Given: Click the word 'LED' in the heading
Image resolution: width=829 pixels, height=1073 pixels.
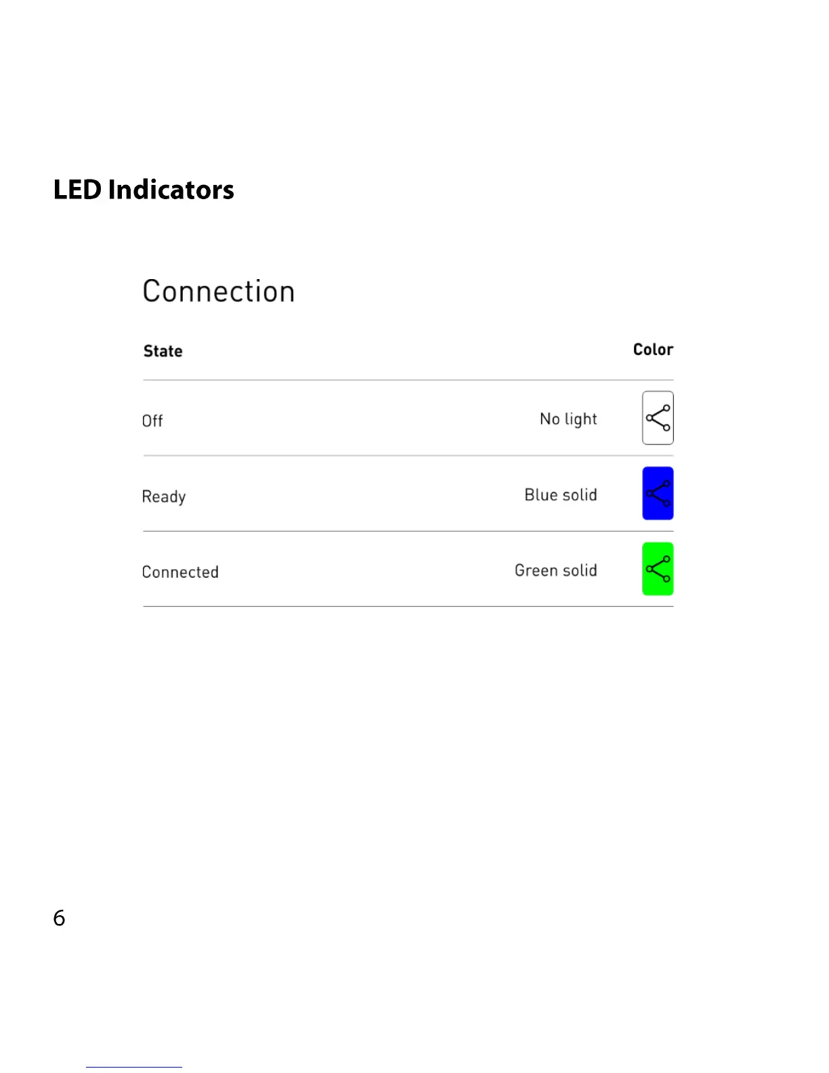Looking at the screenshot, I should pos(77,190).
